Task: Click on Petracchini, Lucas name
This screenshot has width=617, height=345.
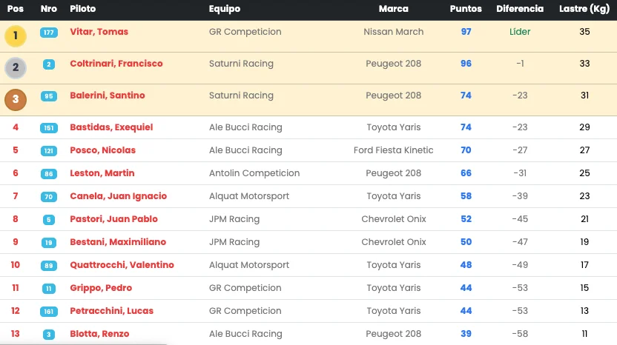Action: 111,312
